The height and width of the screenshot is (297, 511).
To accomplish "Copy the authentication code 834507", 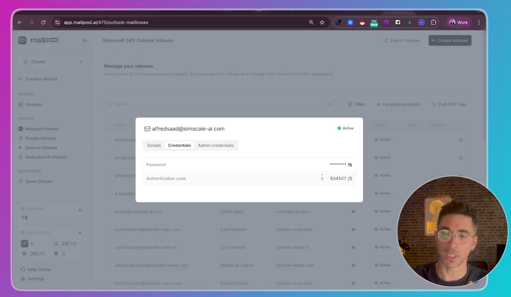I will [350, 179].
